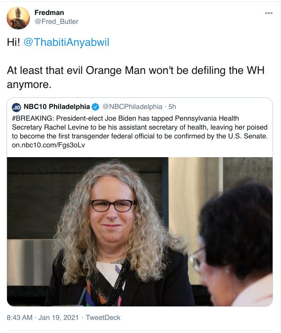Open the quoted tweet's photo of Rachel Levine
Screen dimensions: 281x333
coord(140,232)
